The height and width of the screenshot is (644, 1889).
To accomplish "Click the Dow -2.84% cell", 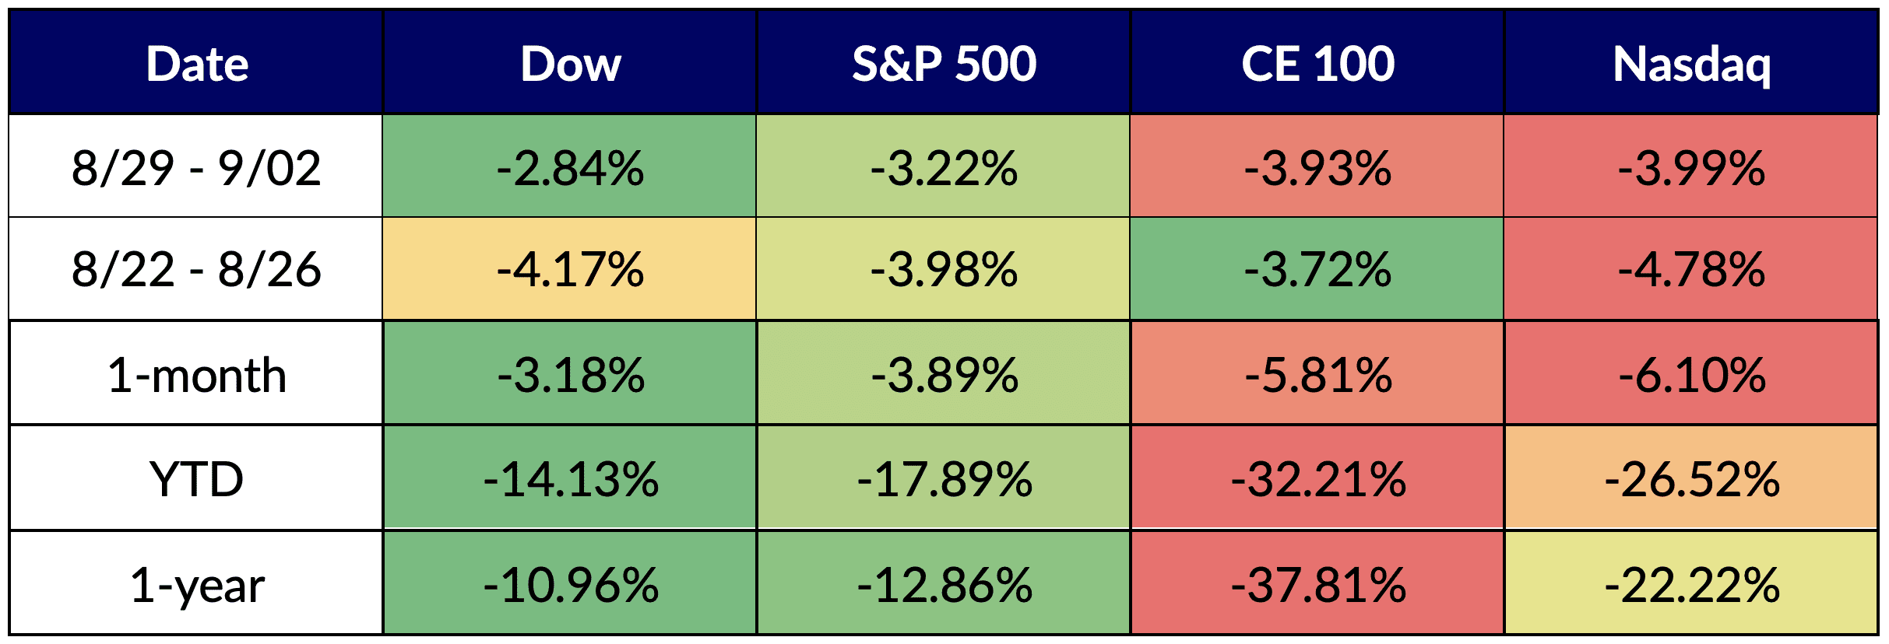I will point(570,167).
